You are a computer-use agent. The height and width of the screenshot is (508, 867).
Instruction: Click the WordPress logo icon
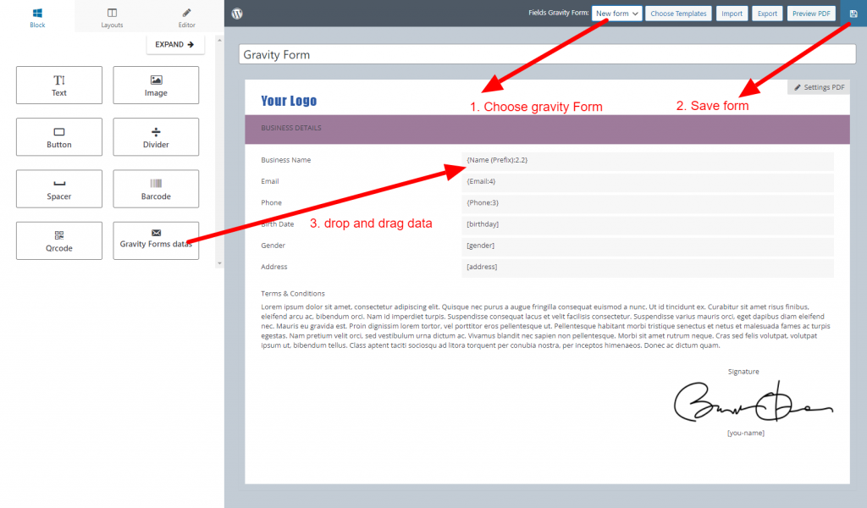(x=236, y=14)
